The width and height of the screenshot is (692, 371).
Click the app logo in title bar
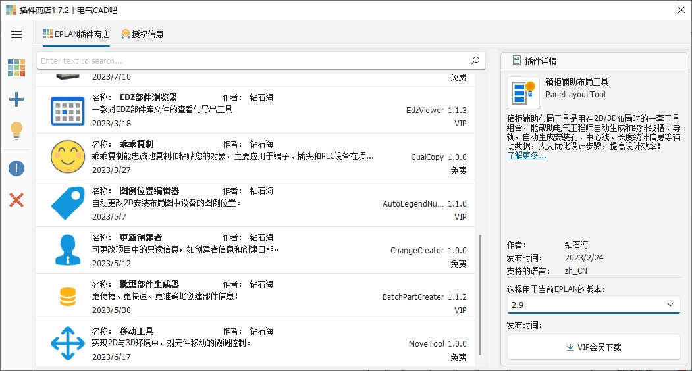point(11,10)
